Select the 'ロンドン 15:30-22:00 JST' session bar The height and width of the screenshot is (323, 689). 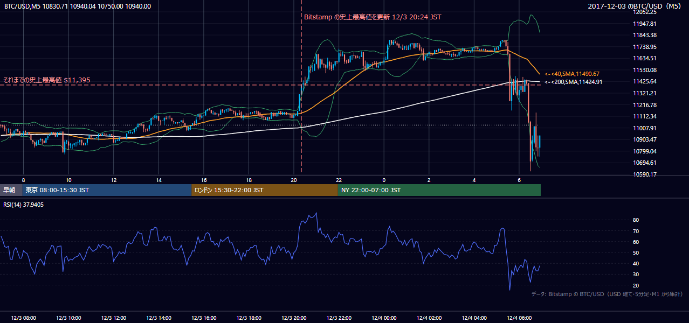[265, 190]
